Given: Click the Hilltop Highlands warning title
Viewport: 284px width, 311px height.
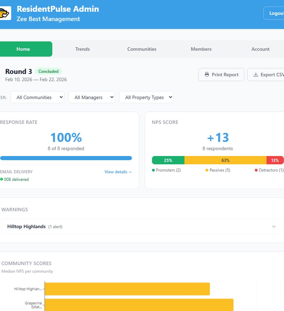Looking at the screenshot, I should [x=26, y=227].
